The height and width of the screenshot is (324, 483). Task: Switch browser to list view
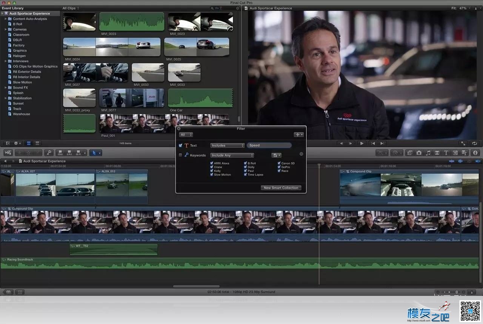point(37,143)
